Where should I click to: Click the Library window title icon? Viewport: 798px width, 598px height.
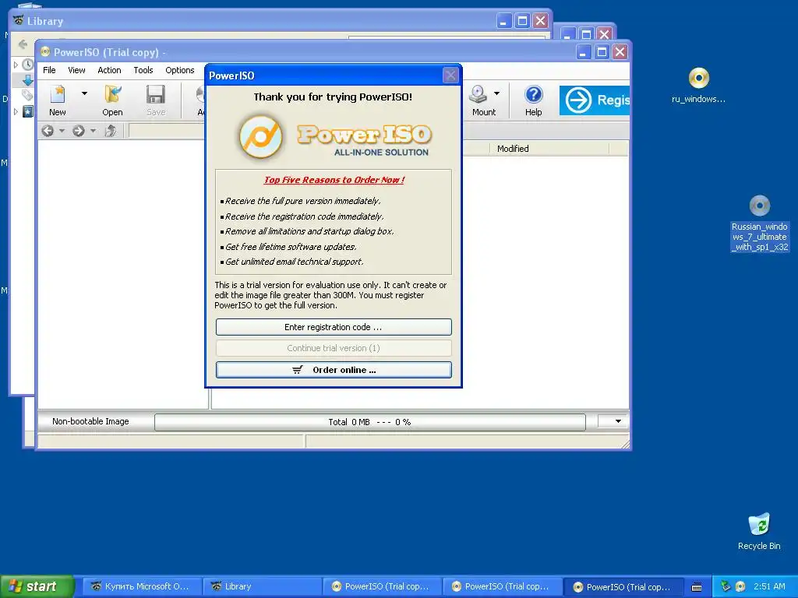pos(19,21)
